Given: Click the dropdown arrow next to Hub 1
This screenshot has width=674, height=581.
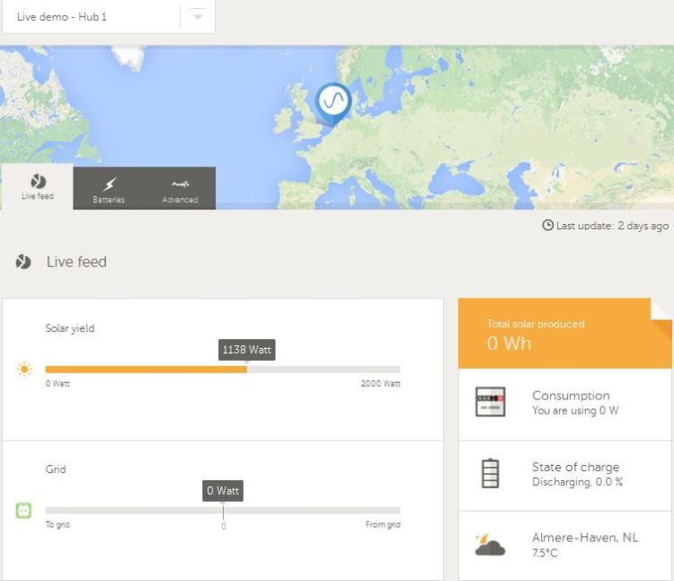Looking at the screenshot, I should pyautogui.click(x=198, y=17).
